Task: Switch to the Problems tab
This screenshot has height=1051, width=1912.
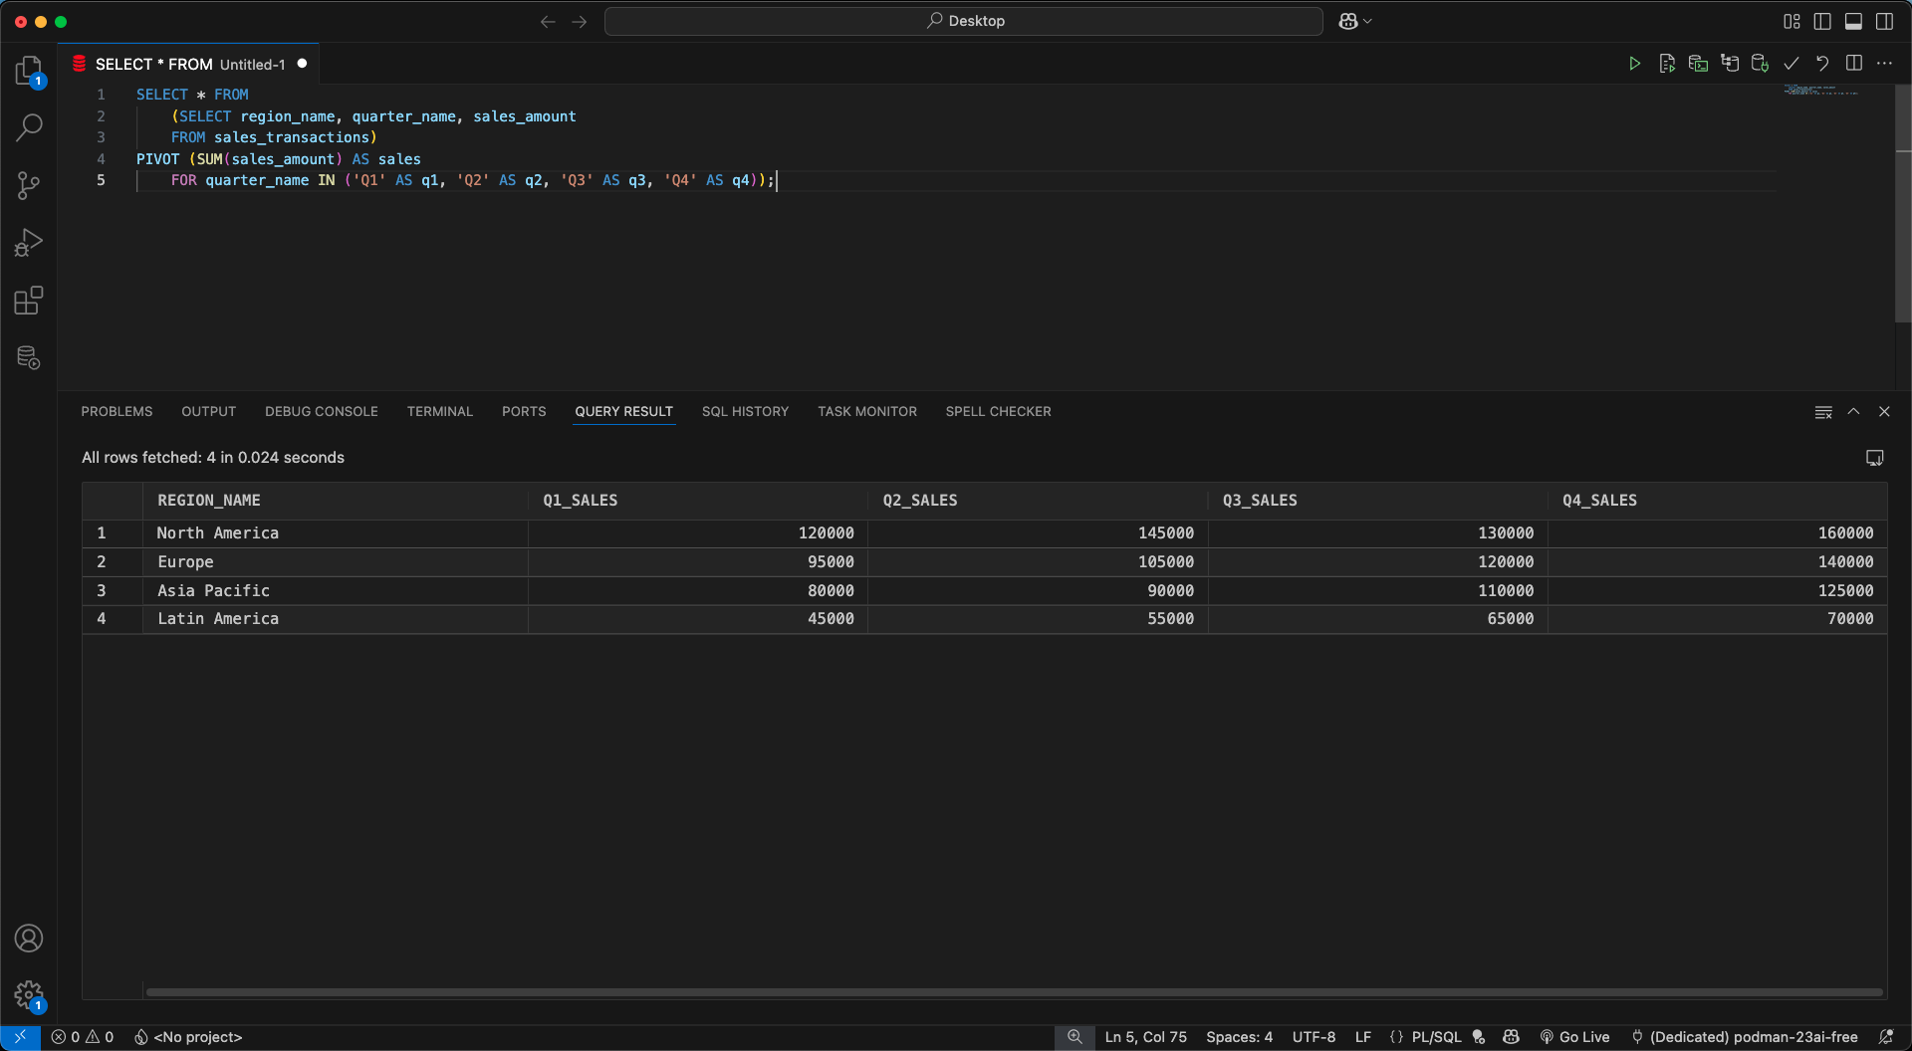Action: pyautogui.click(x=117, y=412)
